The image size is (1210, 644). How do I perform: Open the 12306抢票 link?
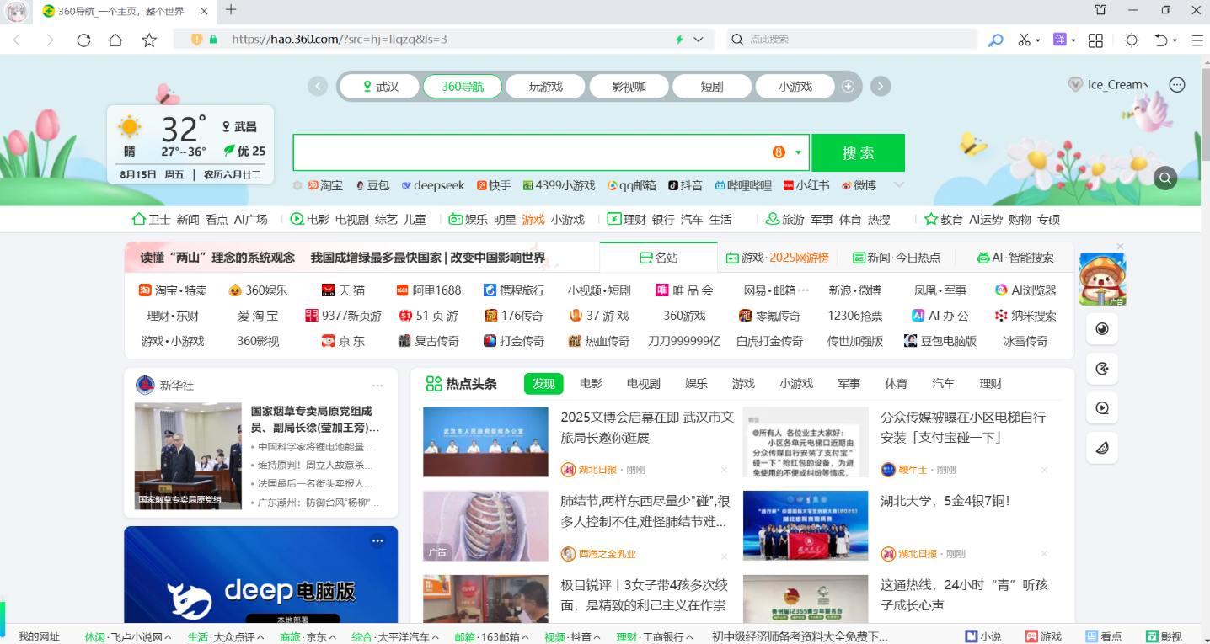(855, 316)
